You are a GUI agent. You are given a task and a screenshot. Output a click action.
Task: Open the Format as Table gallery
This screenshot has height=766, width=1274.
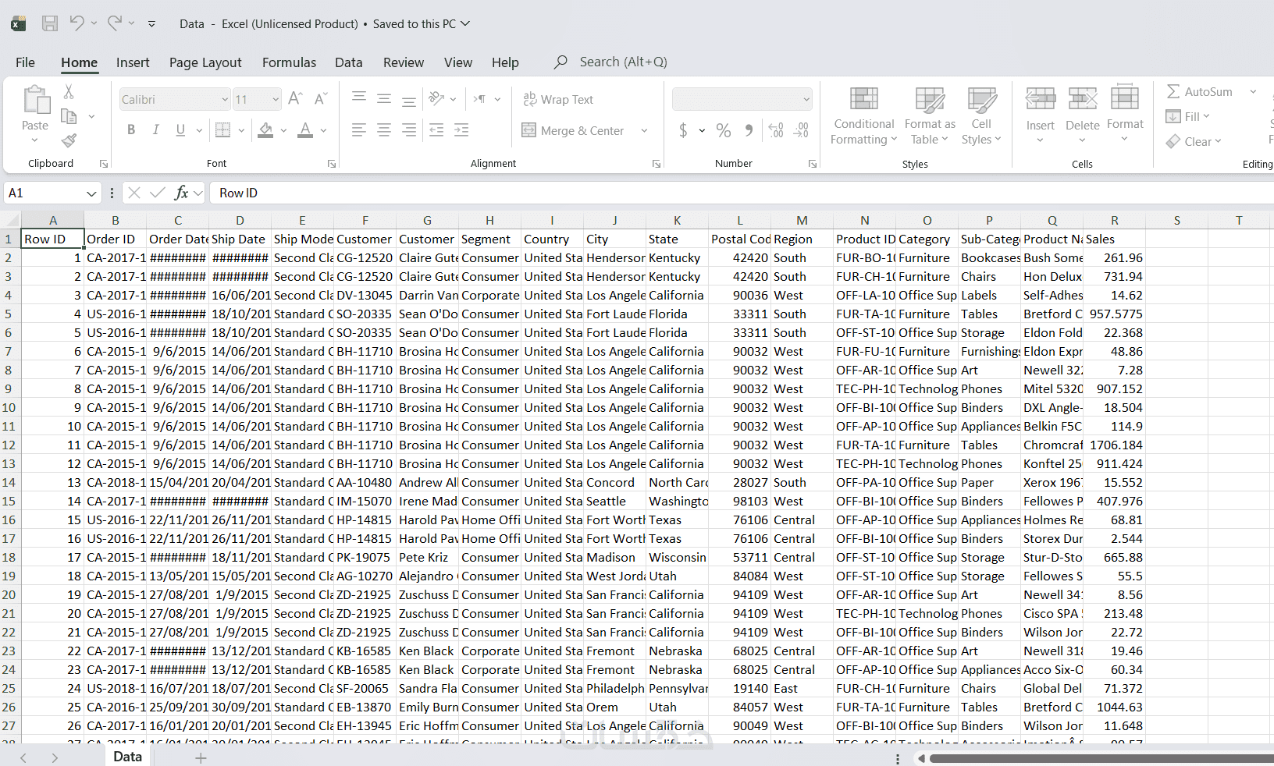tap(930, 115)
